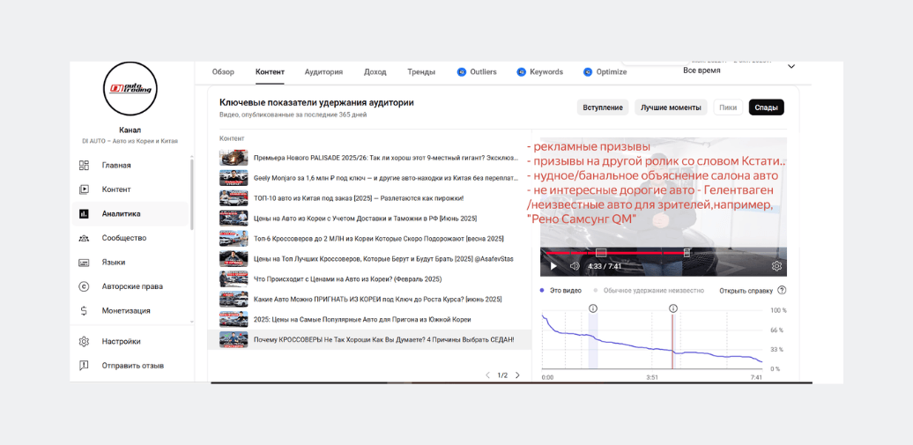Play the retention preview video
Image resolution: width=913 pixels, height=445 pixels.
[x=553, y=266]
